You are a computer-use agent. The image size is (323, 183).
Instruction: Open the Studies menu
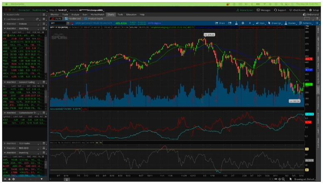click(290, 23)
